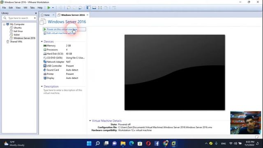The width and height of the screenshot is (263, 148).
Task: Open the Windows Start menu
Action: pos(89,143)
